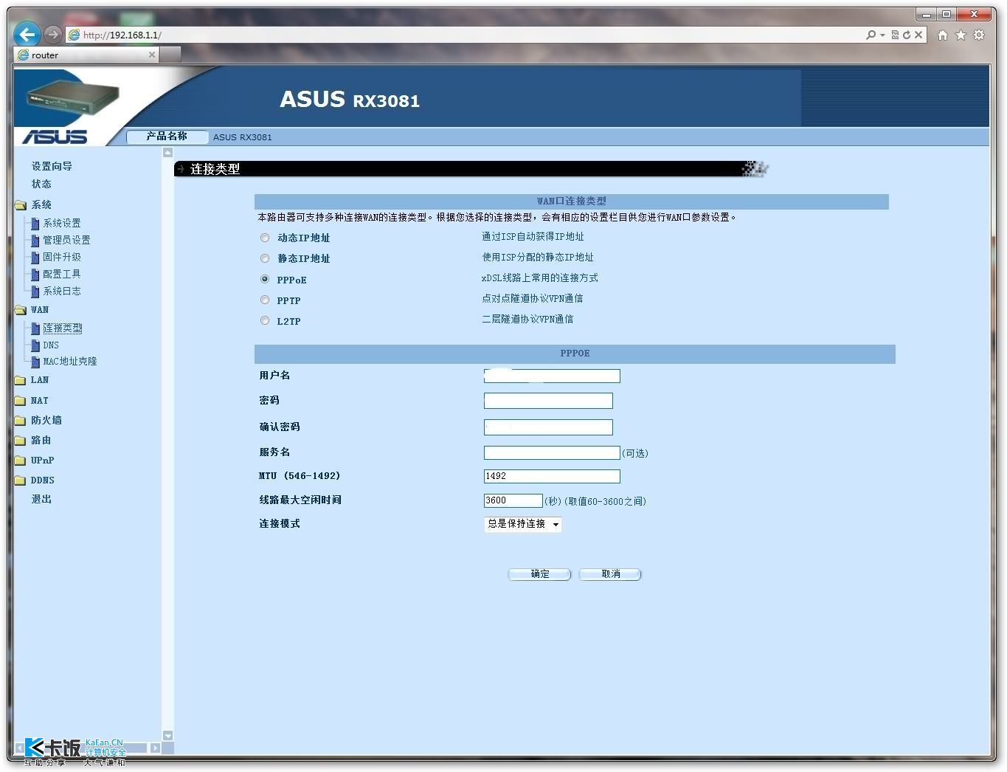Screen dimensions: 1007x772
Task: Click the 防火墙 folder icon
Action: coord(21,421)
